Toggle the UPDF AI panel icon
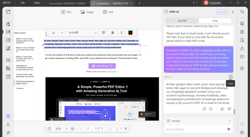This screenshot has height=137, width=250. 242,124
